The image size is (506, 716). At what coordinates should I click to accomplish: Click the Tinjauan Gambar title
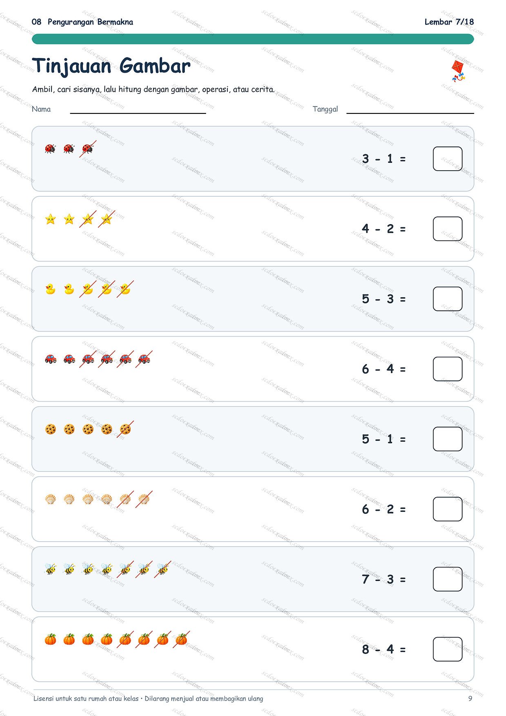111,66
